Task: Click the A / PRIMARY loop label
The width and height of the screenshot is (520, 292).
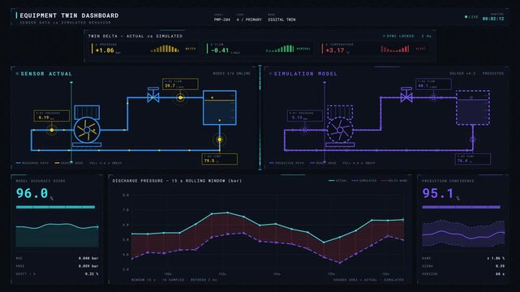Action: point(249,19)
